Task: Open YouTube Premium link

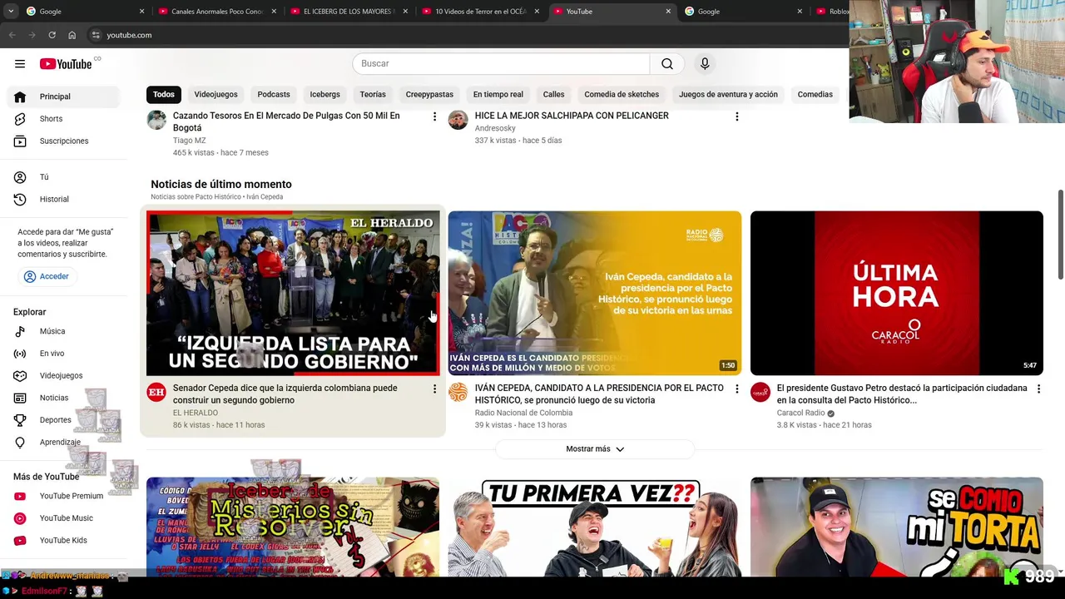Action: click(65, 496)
